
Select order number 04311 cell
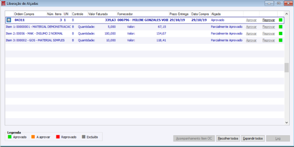[x=20, y=20]
